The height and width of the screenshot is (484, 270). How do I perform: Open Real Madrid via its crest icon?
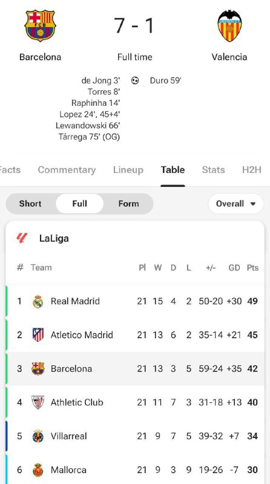(38, 301)
